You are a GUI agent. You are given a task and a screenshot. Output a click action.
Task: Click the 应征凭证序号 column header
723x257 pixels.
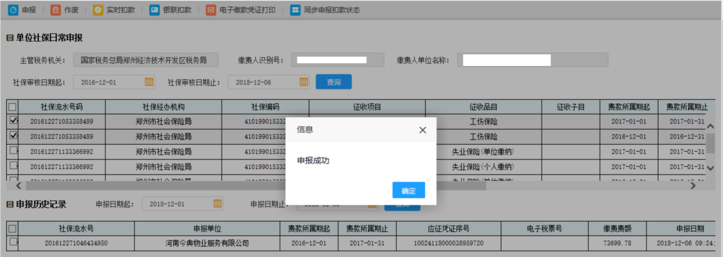click(x=448, y=229)
